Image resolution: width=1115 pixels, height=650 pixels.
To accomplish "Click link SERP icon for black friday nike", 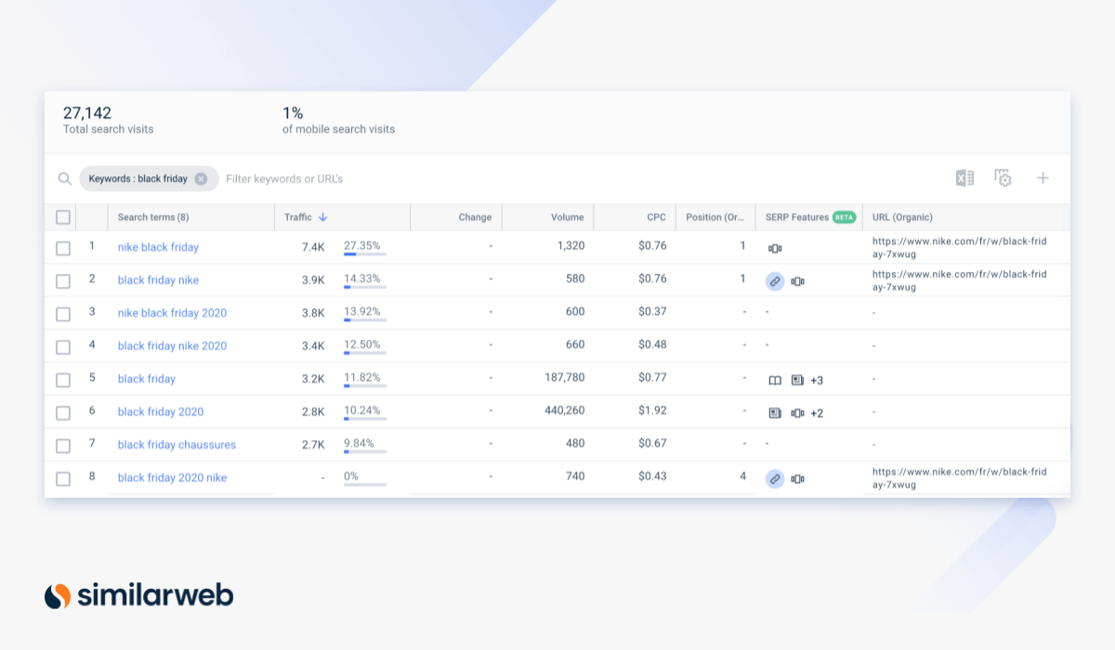I will pos(774,280).
